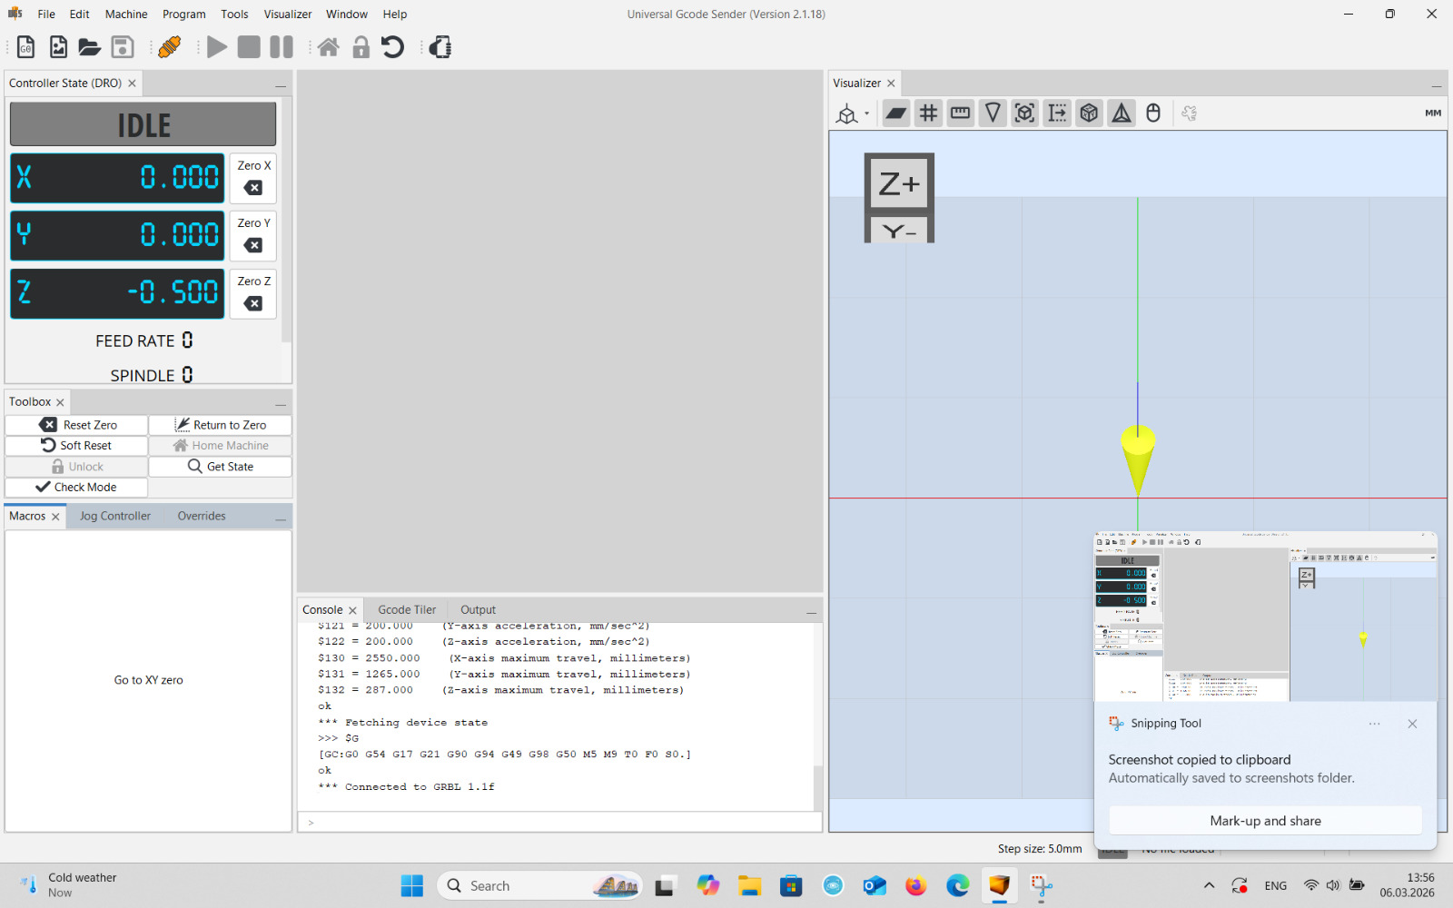
Task: Minimize the Console panel
Action: pos(811,613)
